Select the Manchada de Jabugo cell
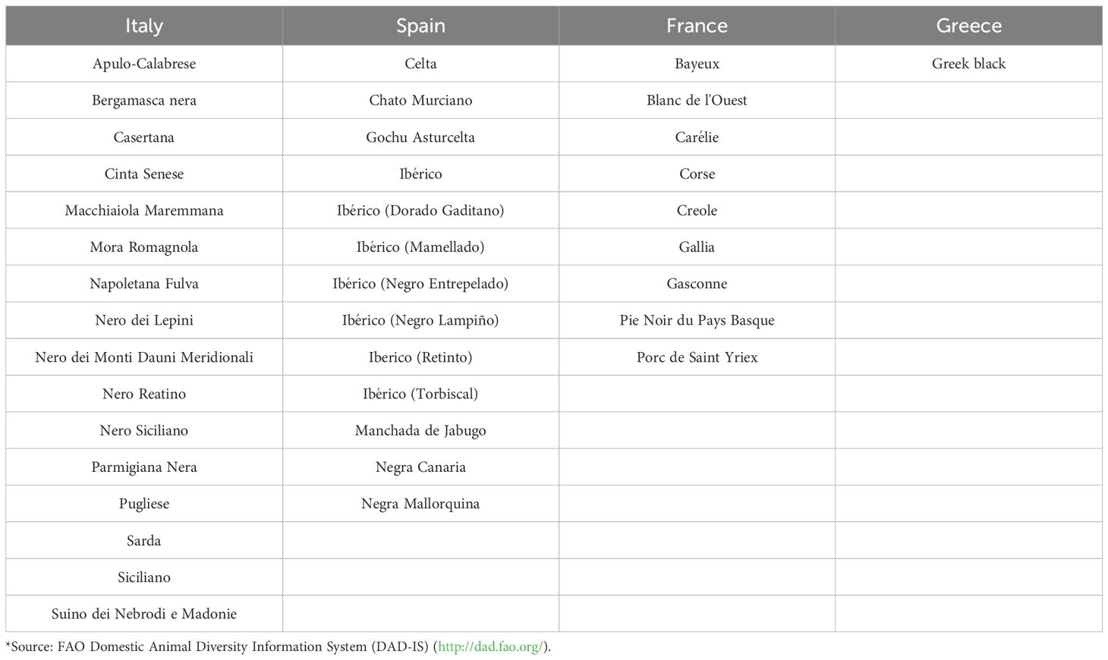Image resolution: width=1108 pixels, height=660 pixels. pyautogui.click(x=420, y=430)
